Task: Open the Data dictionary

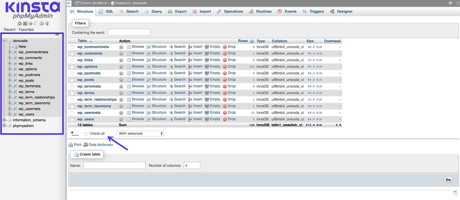Action: click(100, 144)
